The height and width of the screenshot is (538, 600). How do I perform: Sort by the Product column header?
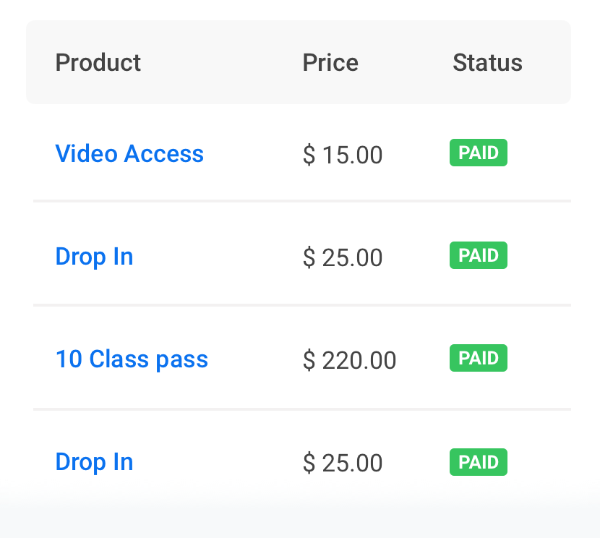pyautogui.click(x=98, y=63)
